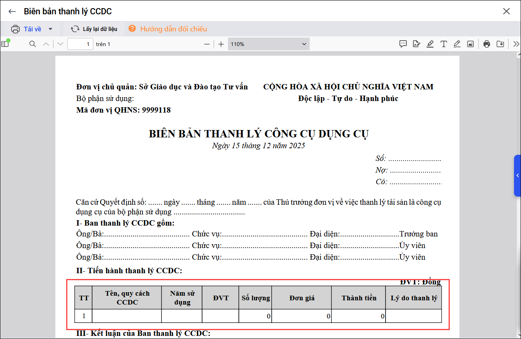Image resolution: width=521 pixels, height=339 pixels.
Task: Insert an image using the image tool
Action: 470,44
